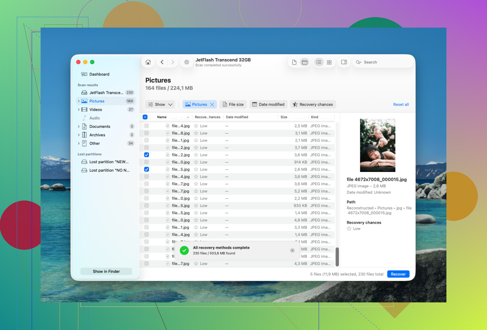The width and height of the screenshot is (487, 330).
Task: Dismiss the recovery complete notification
Action: 292,250
